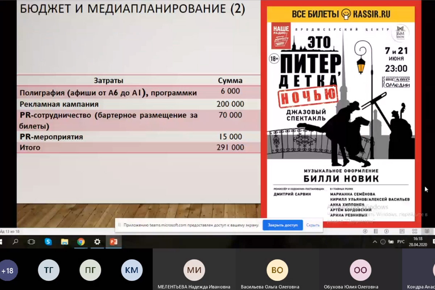This screenshot has width=435, height=290.
Task: Click the 70 000 amount cell
Action: (230, 115)
